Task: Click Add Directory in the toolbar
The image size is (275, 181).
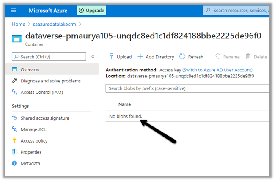Action: coord(156,57)
